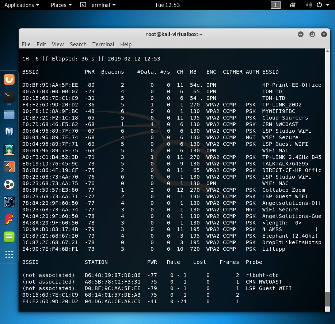This screenshot has width=335, height=324.
Task: Show all applications grid
Action: [x=9, y=254]
